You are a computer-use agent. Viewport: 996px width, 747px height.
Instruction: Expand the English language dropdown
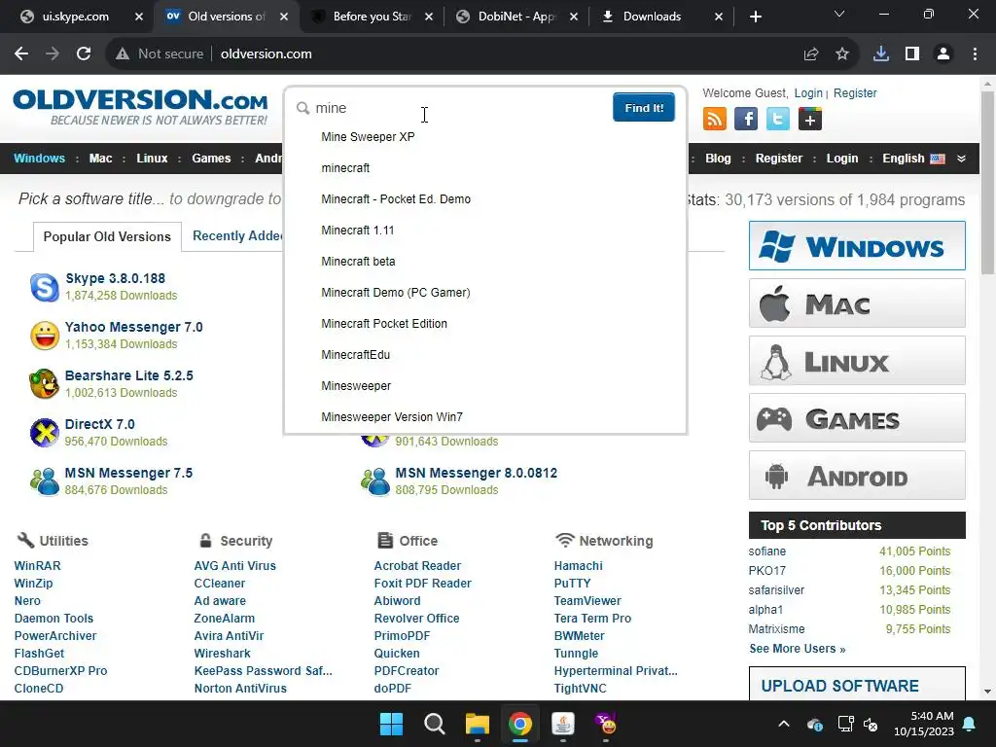pyautogui.click(x=962, y=159)
